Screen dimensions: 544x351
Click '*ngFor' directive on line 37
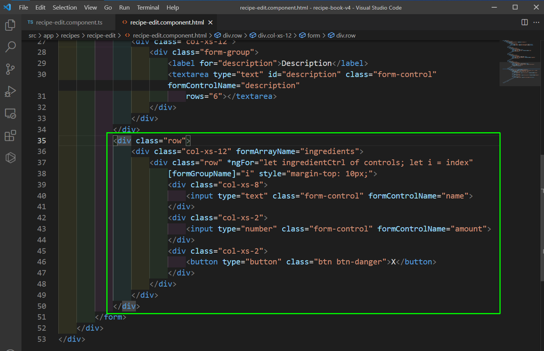tap(241, 163)
